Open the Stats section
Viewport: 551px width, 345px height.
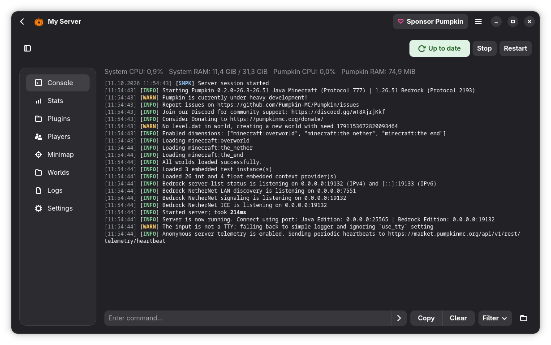click(58, 101)
